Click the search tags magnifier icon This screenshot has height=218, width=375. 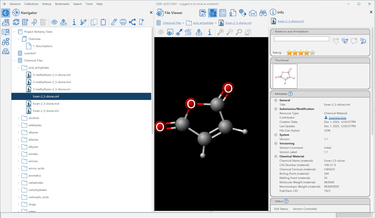coord(363,41)
